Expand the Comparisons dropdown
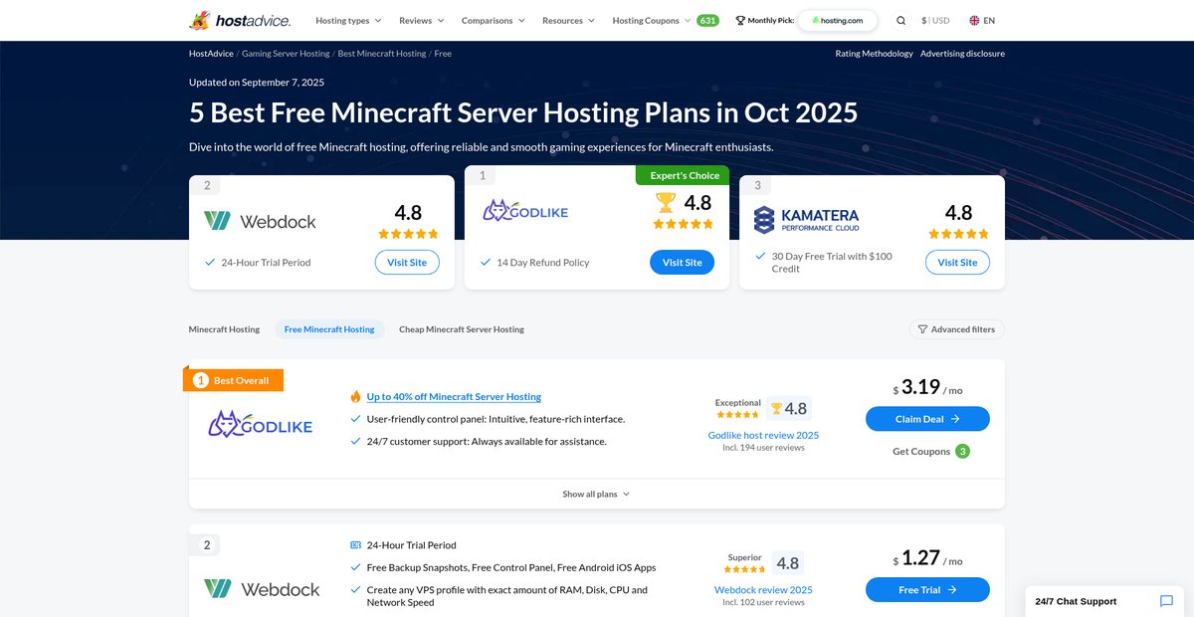Viewport: 1194px width, 617px height. pyautogui.click(x=492, y=20)
